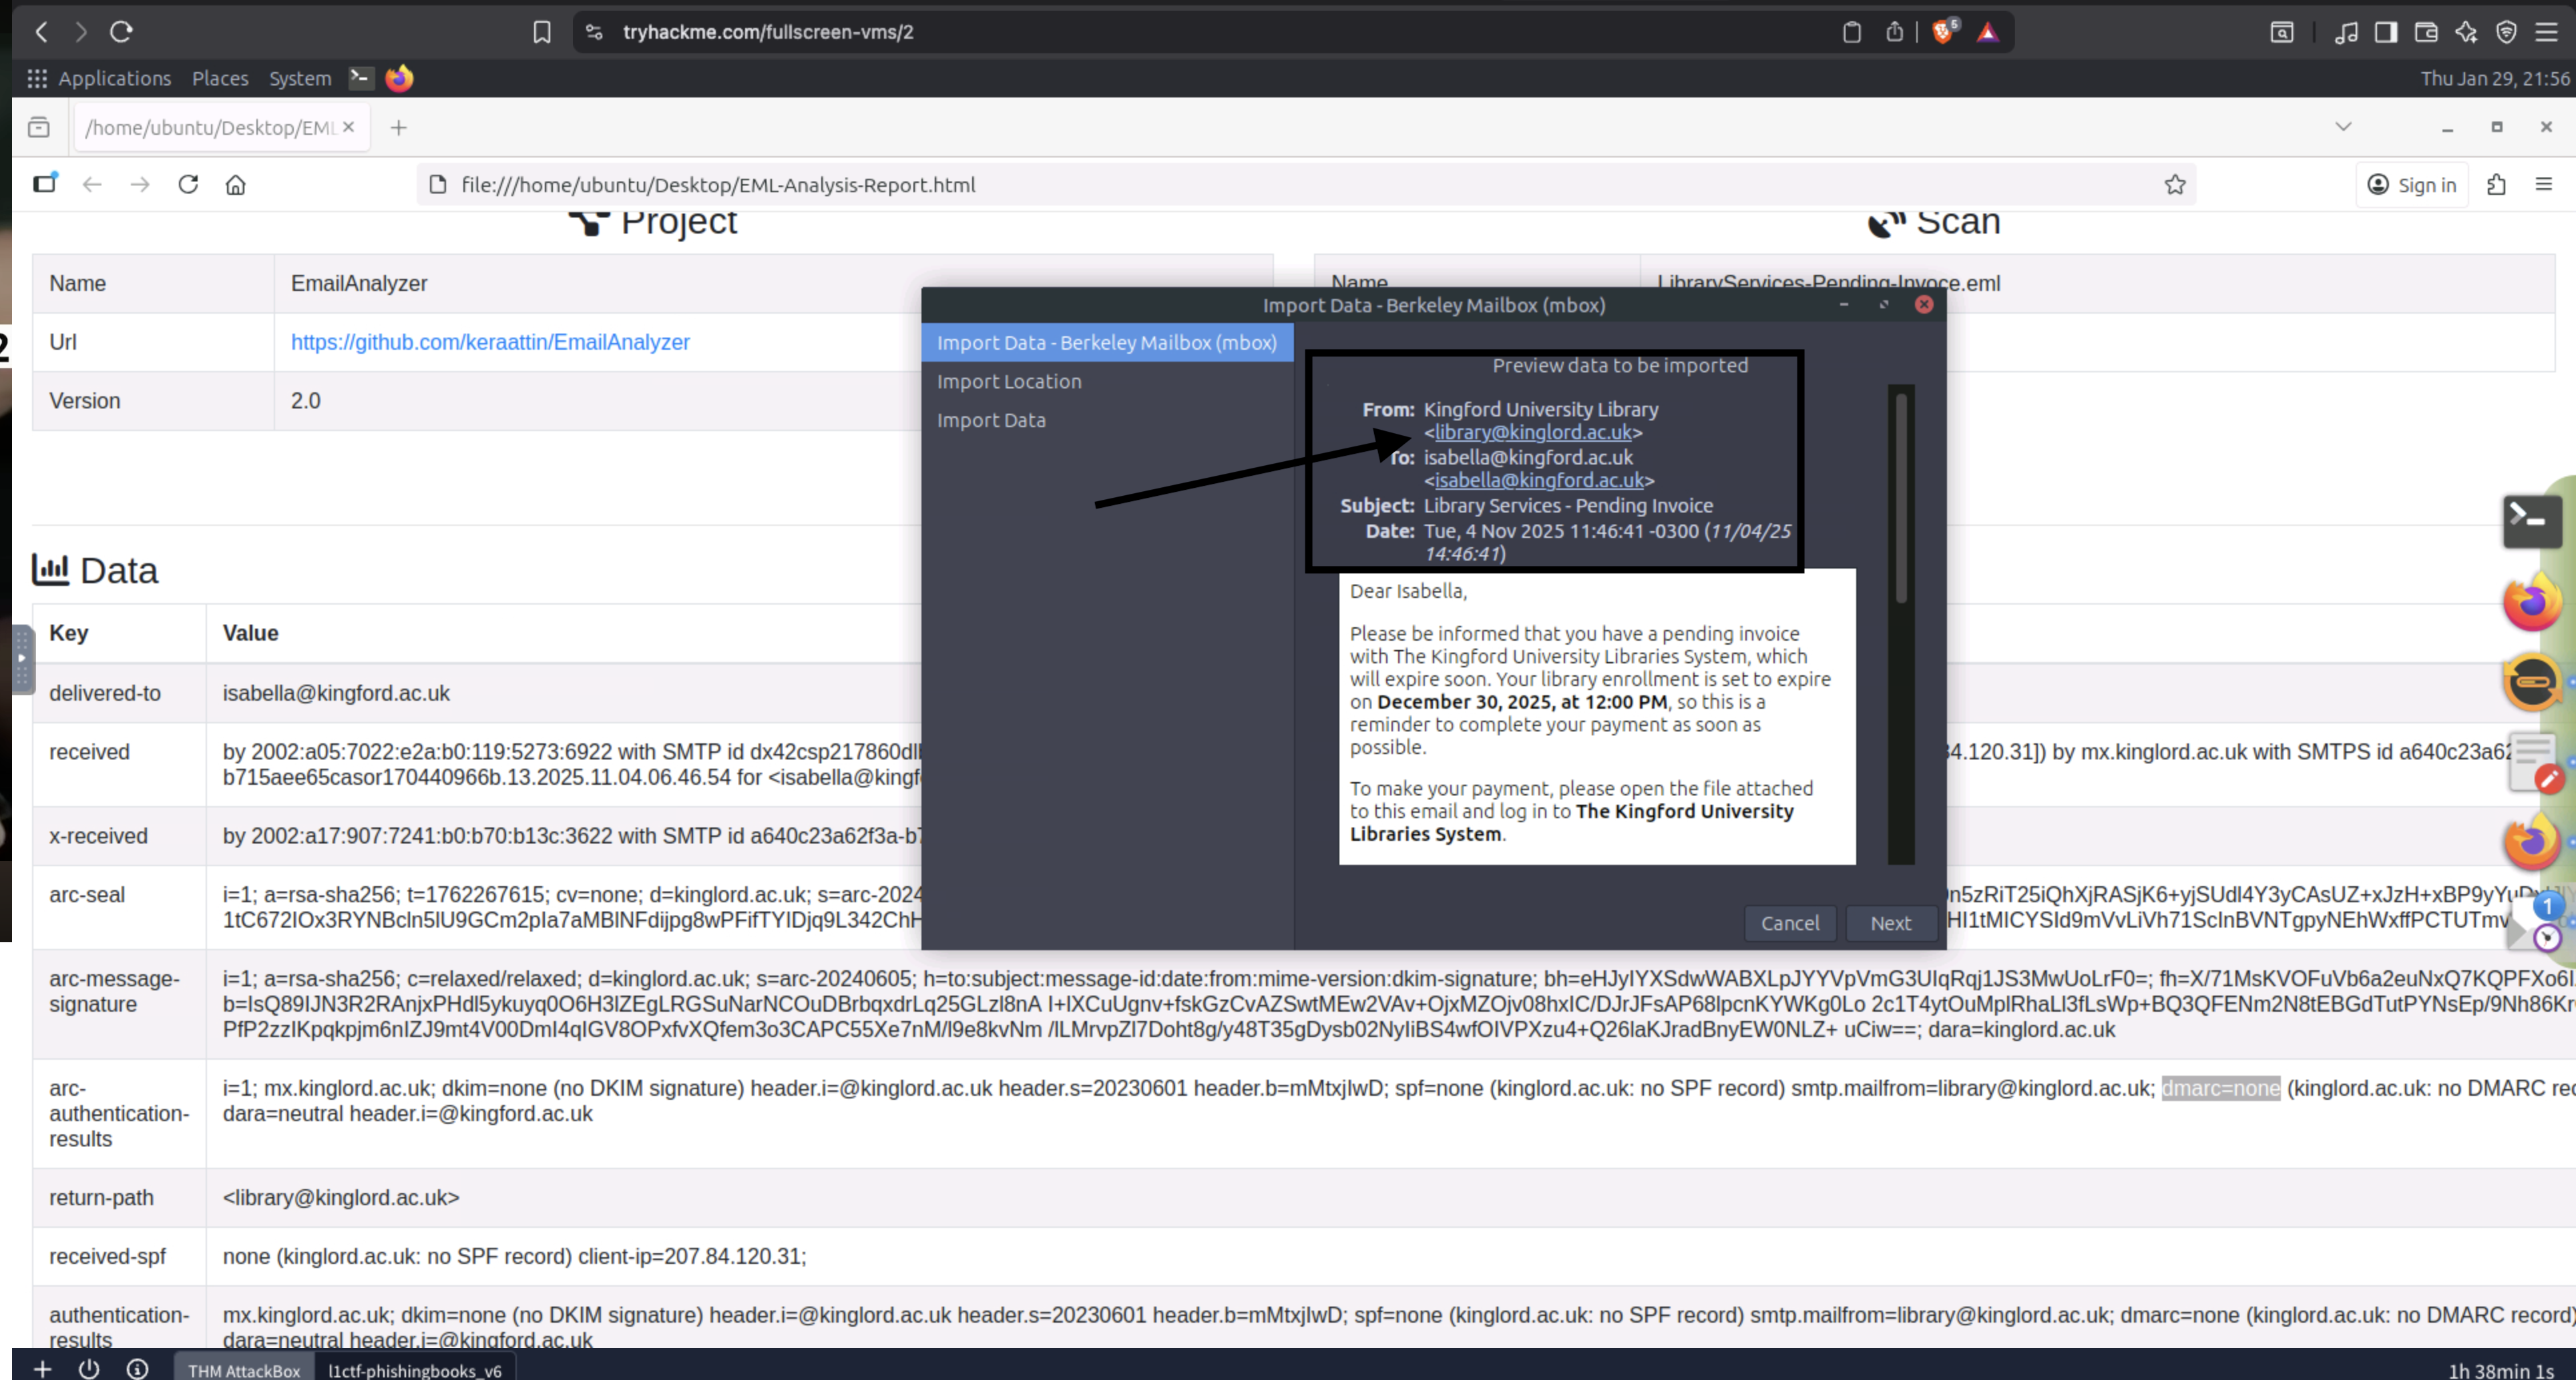
Task: Open the Places menu
Action: pyautogui.click(x=220, y=78)
